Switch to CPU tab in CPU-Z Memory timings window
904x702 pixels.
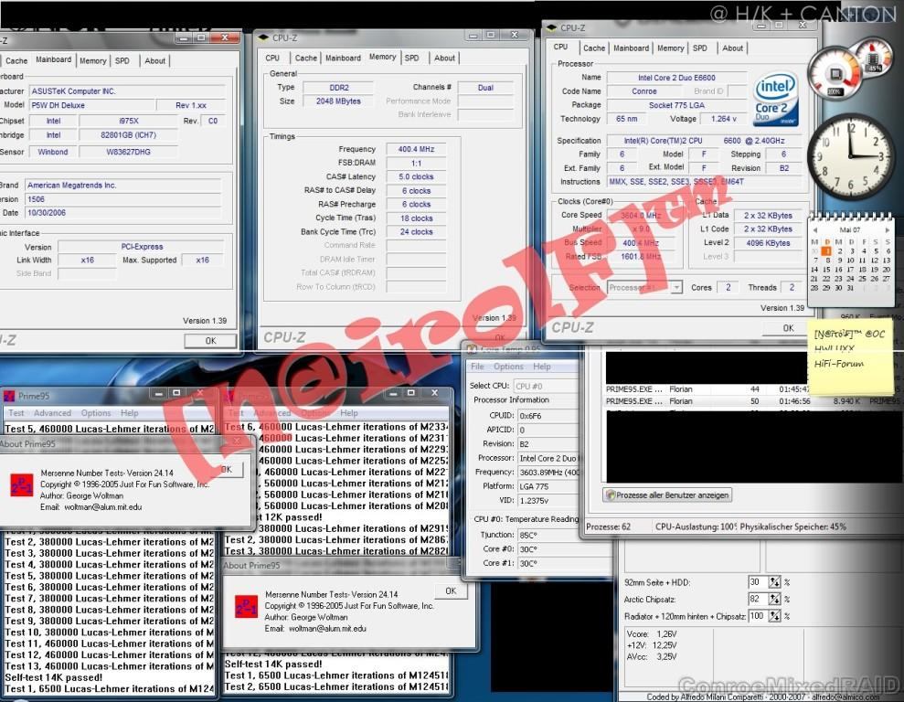272,58
